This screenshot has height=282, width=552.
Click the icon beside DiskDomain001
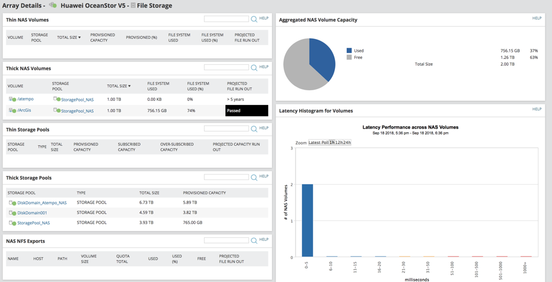click(12, 213)
